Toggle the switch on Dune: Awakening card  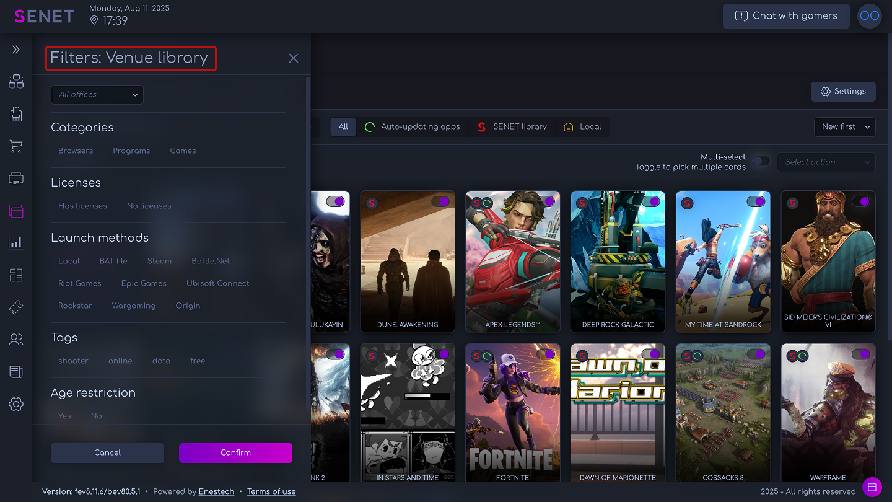pos(440,201)
